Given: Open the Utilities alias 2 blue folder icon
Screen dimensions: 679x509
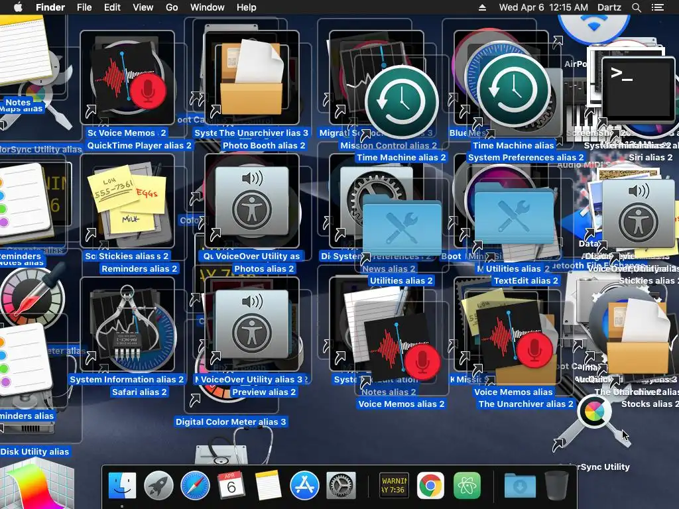Looking at the screenshot, I should coord(402,225).
